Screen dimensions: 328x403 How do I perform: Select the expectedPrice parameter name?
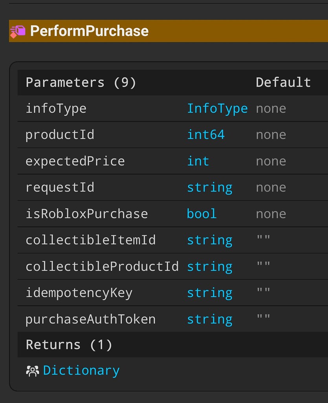[75, 161]
